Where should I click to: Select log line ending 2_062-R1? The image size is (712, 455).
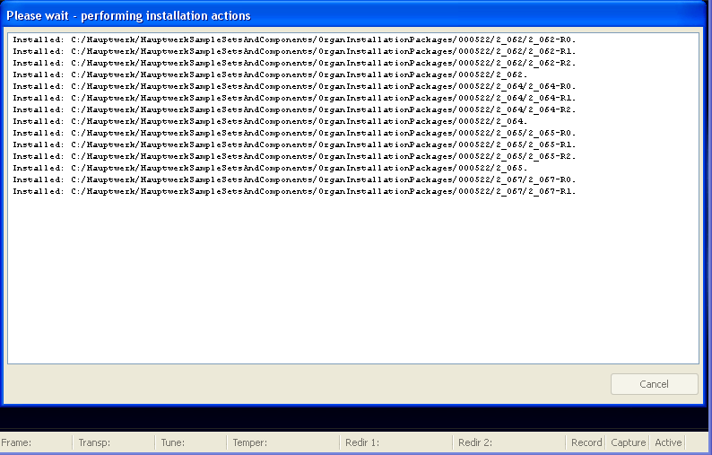294,51
